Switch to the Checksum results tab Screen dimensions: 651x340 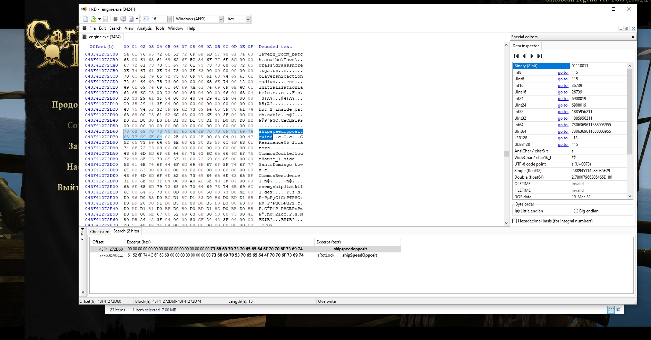[x=100, y=232]
